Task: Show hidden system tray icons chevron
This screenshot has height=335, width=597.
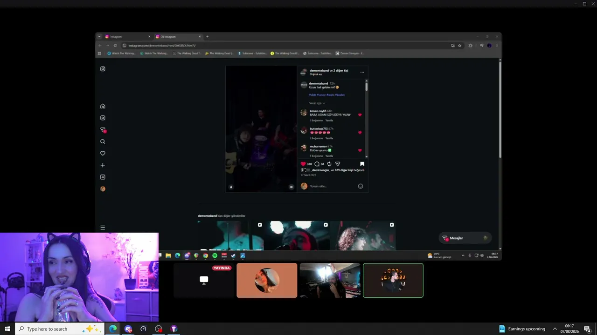Action: (555, 329)
